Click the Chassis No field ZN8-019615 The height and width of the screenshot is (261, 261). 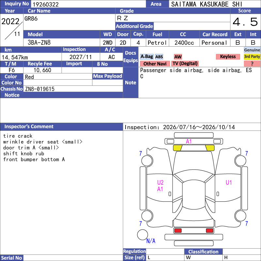click(73, 89)
